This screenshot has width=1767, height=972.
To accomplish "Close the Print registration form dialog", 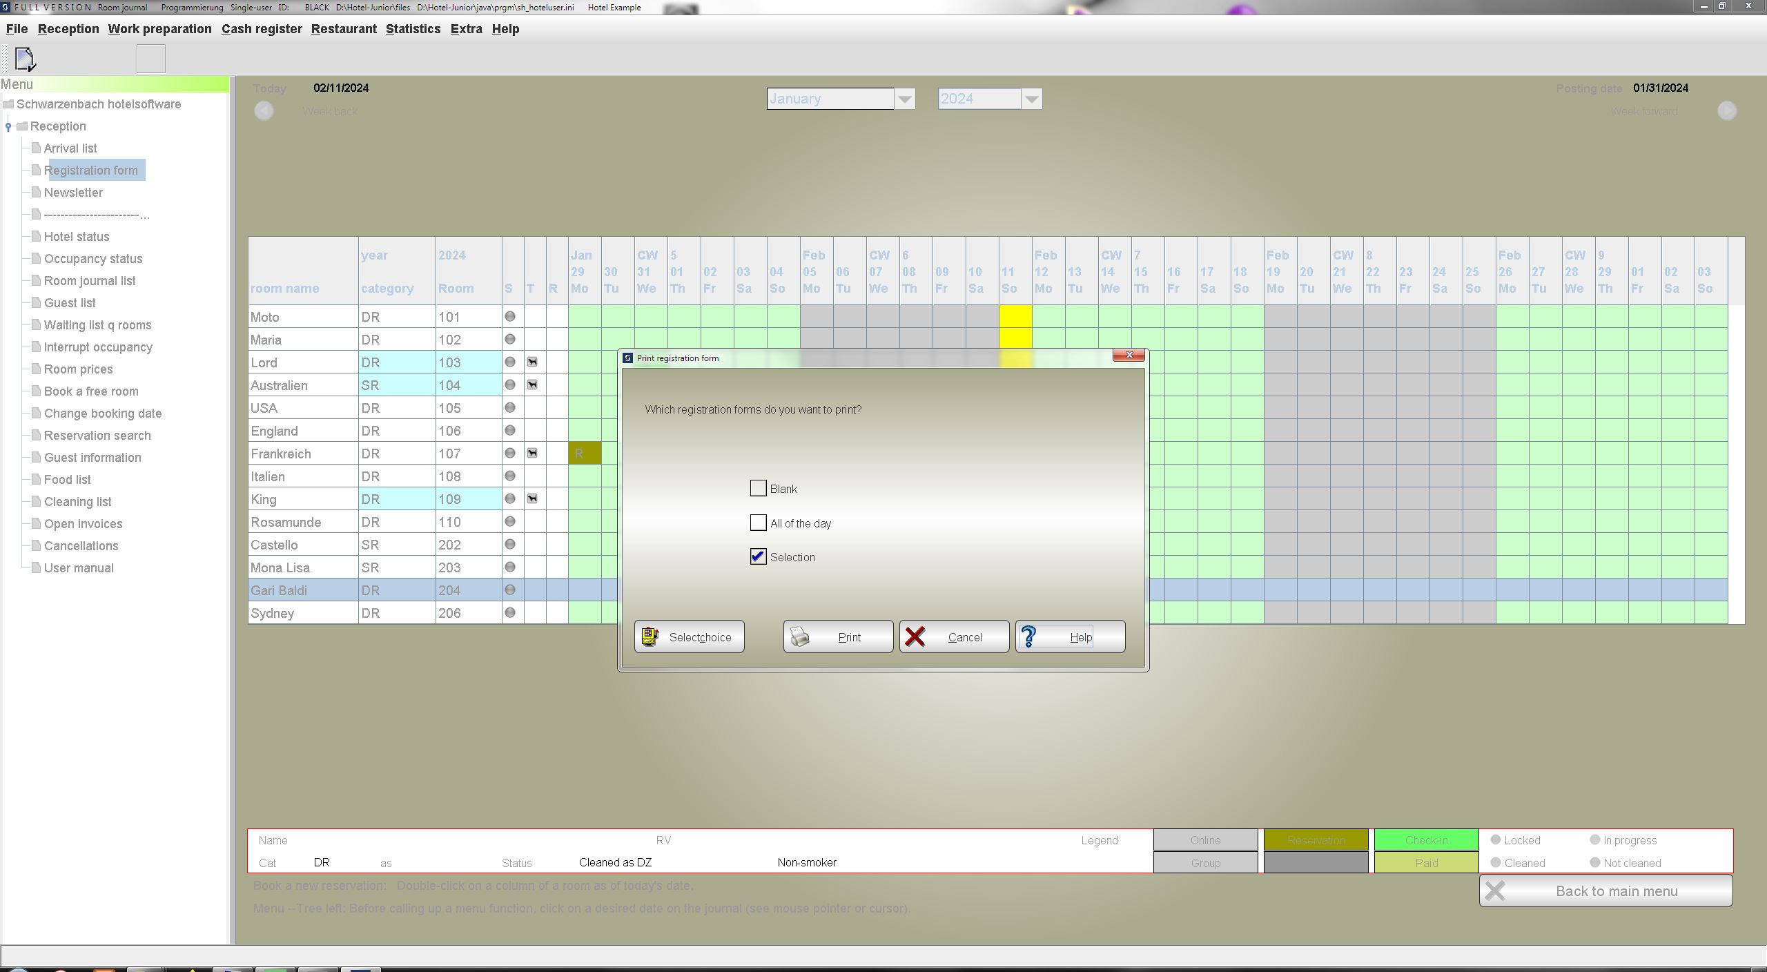I will (x=1129, y=355).
